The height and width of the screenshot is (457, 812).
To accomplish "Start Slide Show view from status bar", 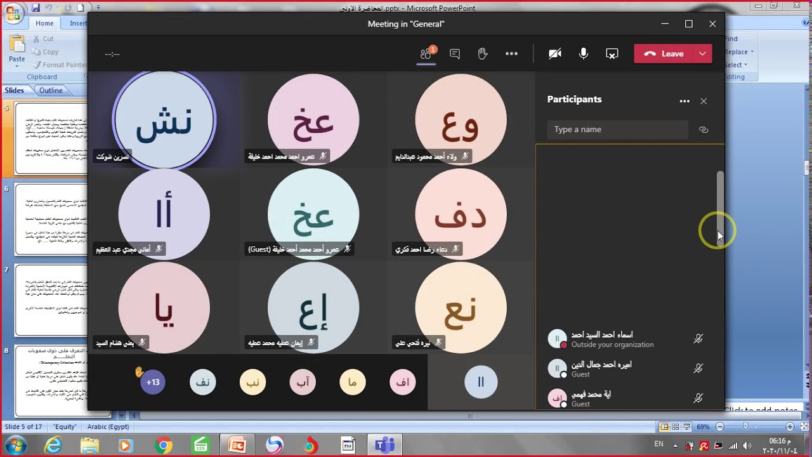I will 686,427.
